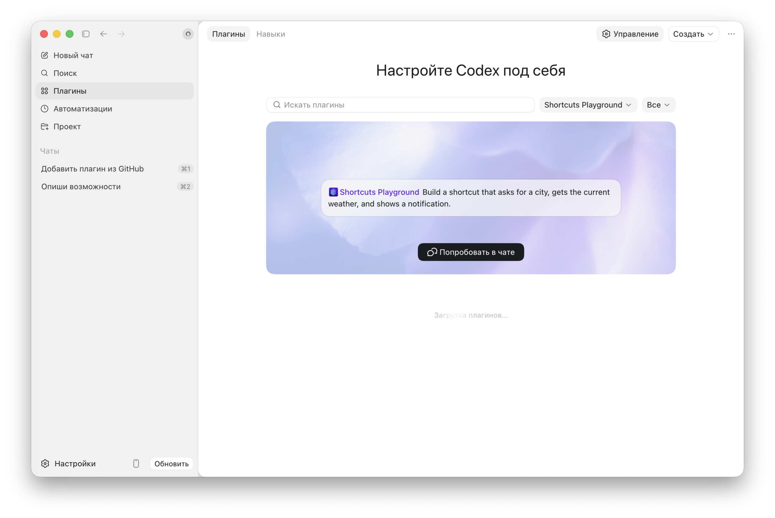Click the ⌘2 shortcut badge

[185, 187]
